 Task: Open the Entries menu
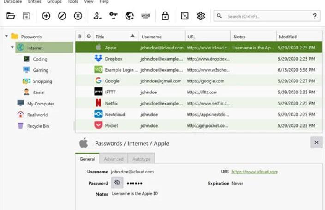coord(35,2)
